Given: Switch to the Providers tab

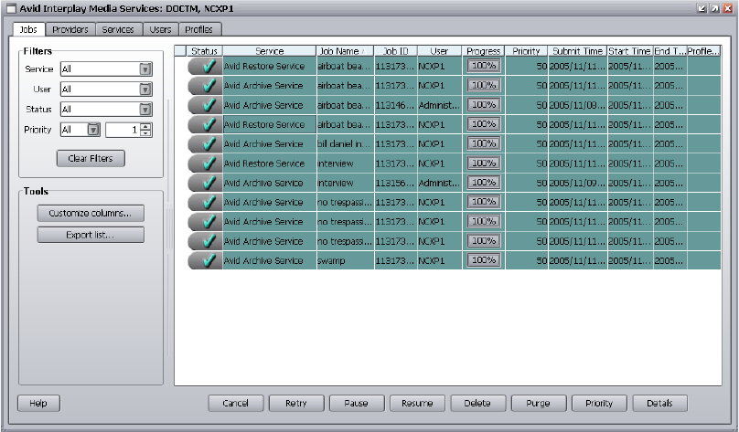Looking at the screenshot, I should click(70, 29).
